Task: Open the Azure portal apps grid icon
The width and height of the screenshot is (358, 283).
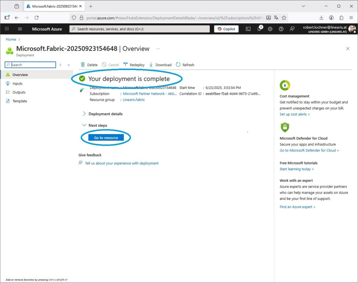Action: (7, 29)
